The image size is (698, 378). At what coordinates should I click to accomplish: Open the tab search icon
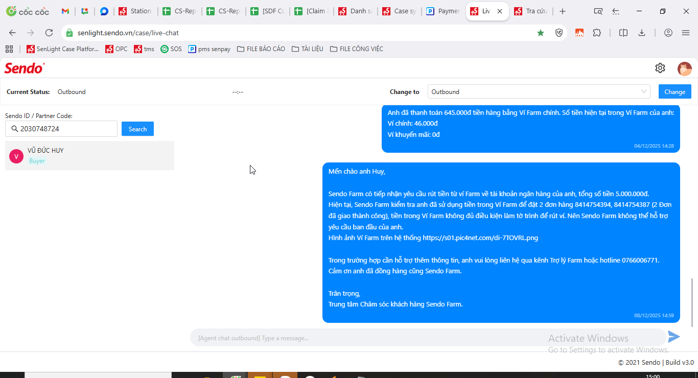tap(598, 11)
